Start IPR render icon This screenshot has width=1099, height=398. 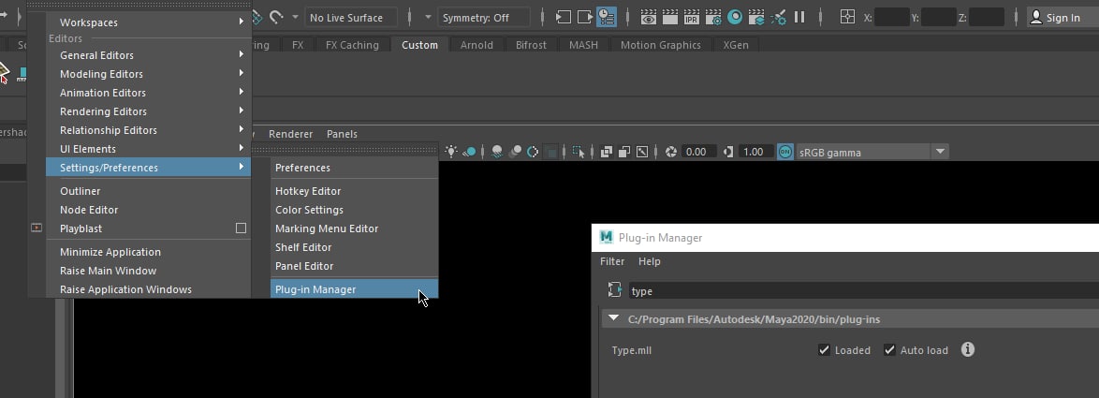click(x=692, y=17)
